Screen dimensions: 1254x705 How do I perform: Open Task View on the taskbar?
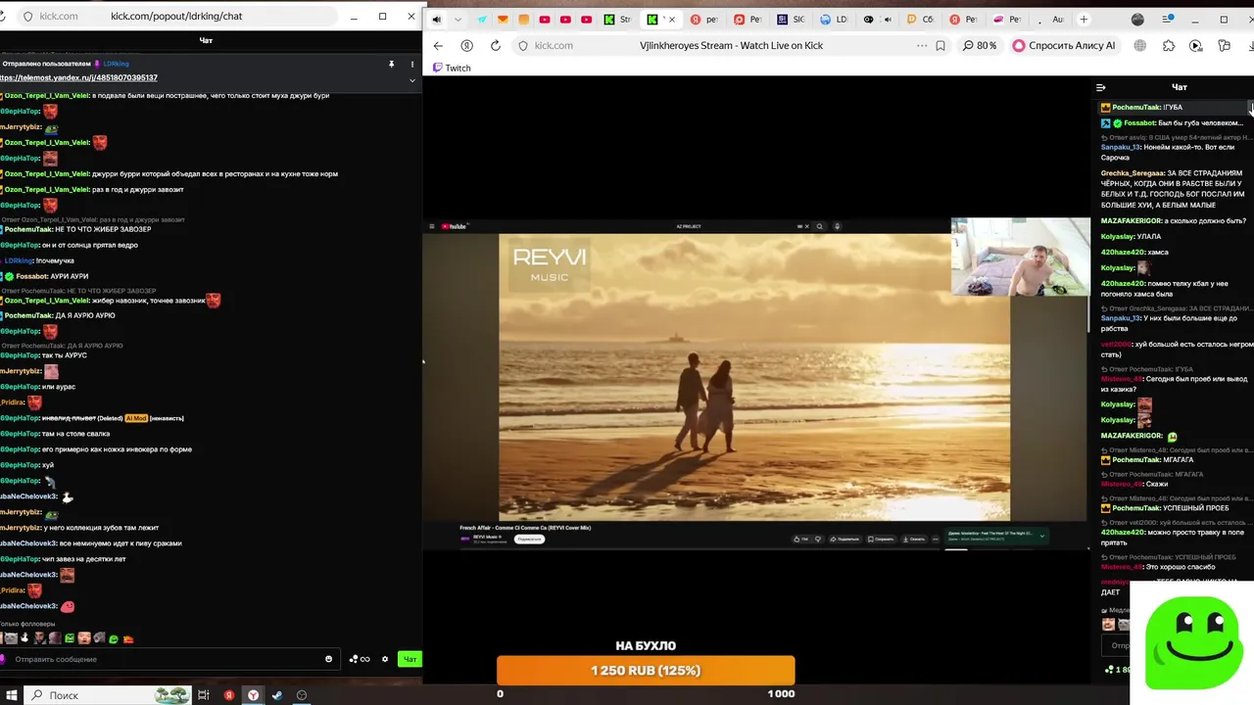pos(204,695)
